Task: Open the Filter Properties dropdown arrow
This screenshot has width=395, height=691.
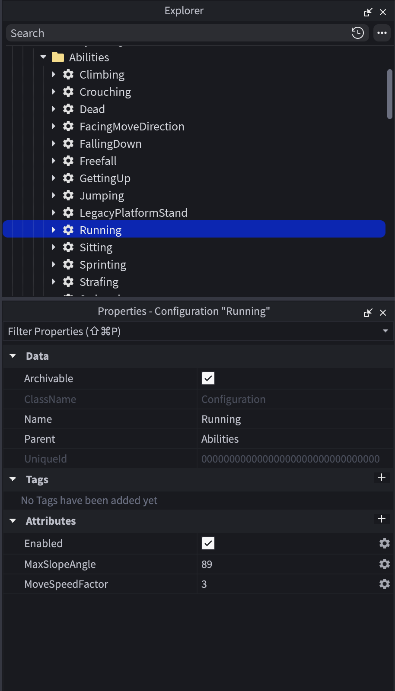Action: 385,331
